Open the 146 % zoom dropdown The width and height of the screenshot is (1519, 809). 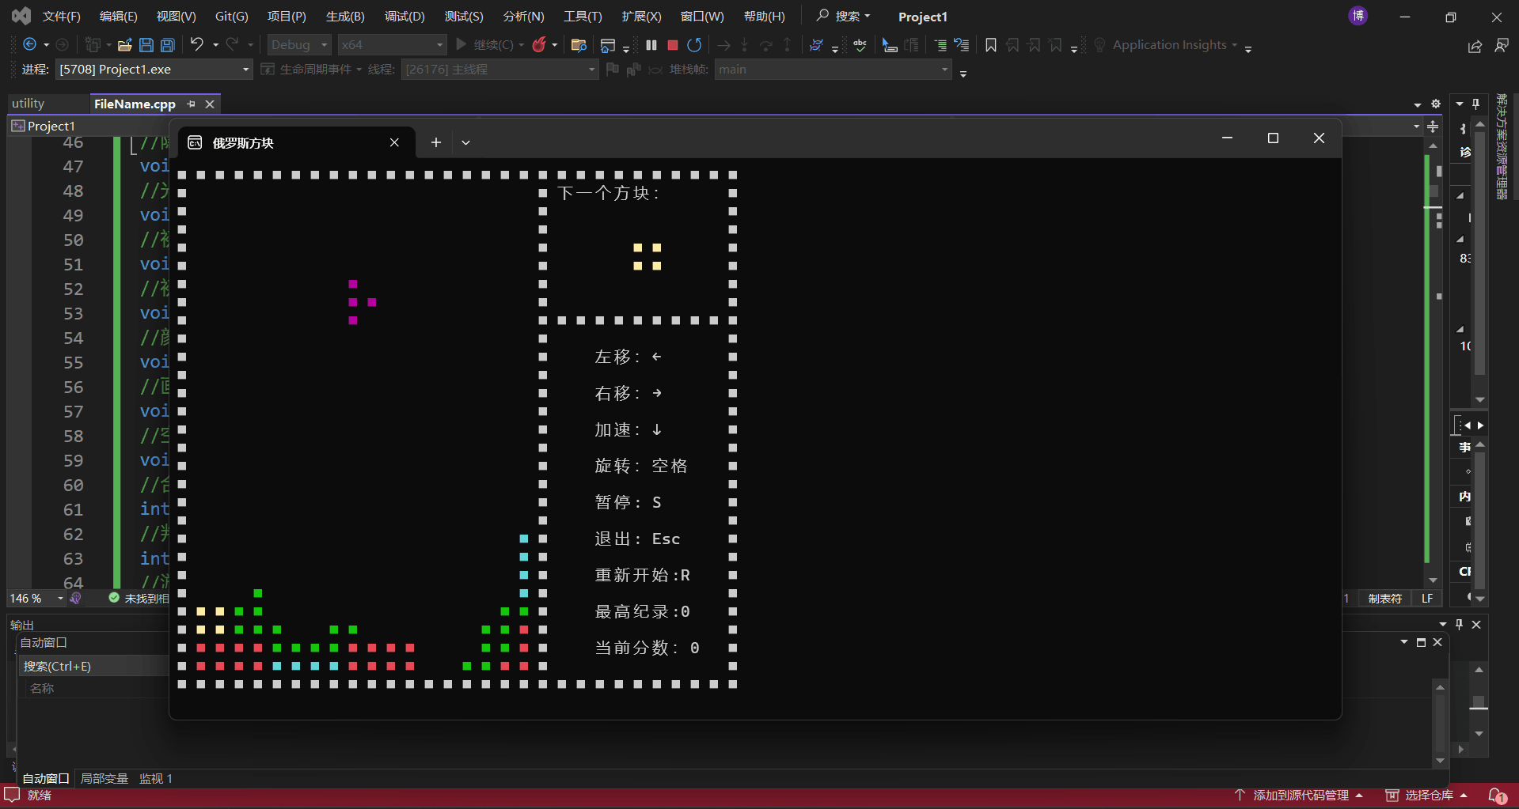(x=36, y=599)
